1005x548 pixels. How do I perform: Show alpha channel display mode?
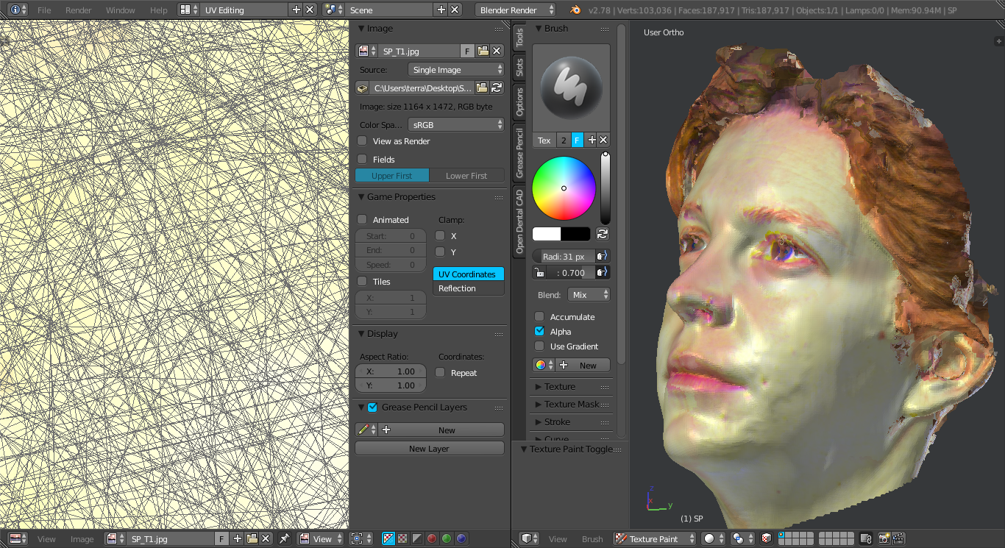[416, 539]
